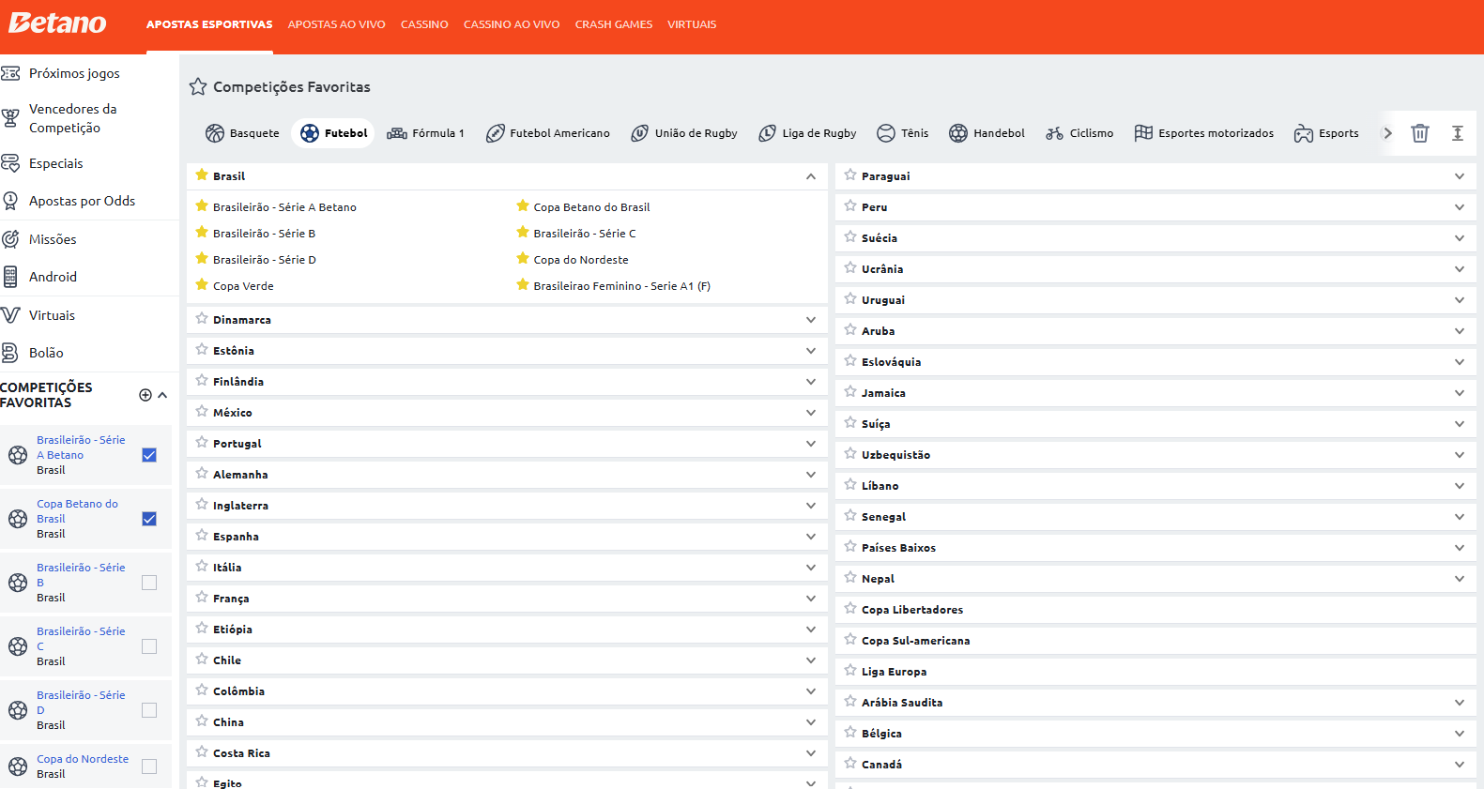Uncheck Brasileirão - Série A Betano checkbox

click(x=149, y=455)
